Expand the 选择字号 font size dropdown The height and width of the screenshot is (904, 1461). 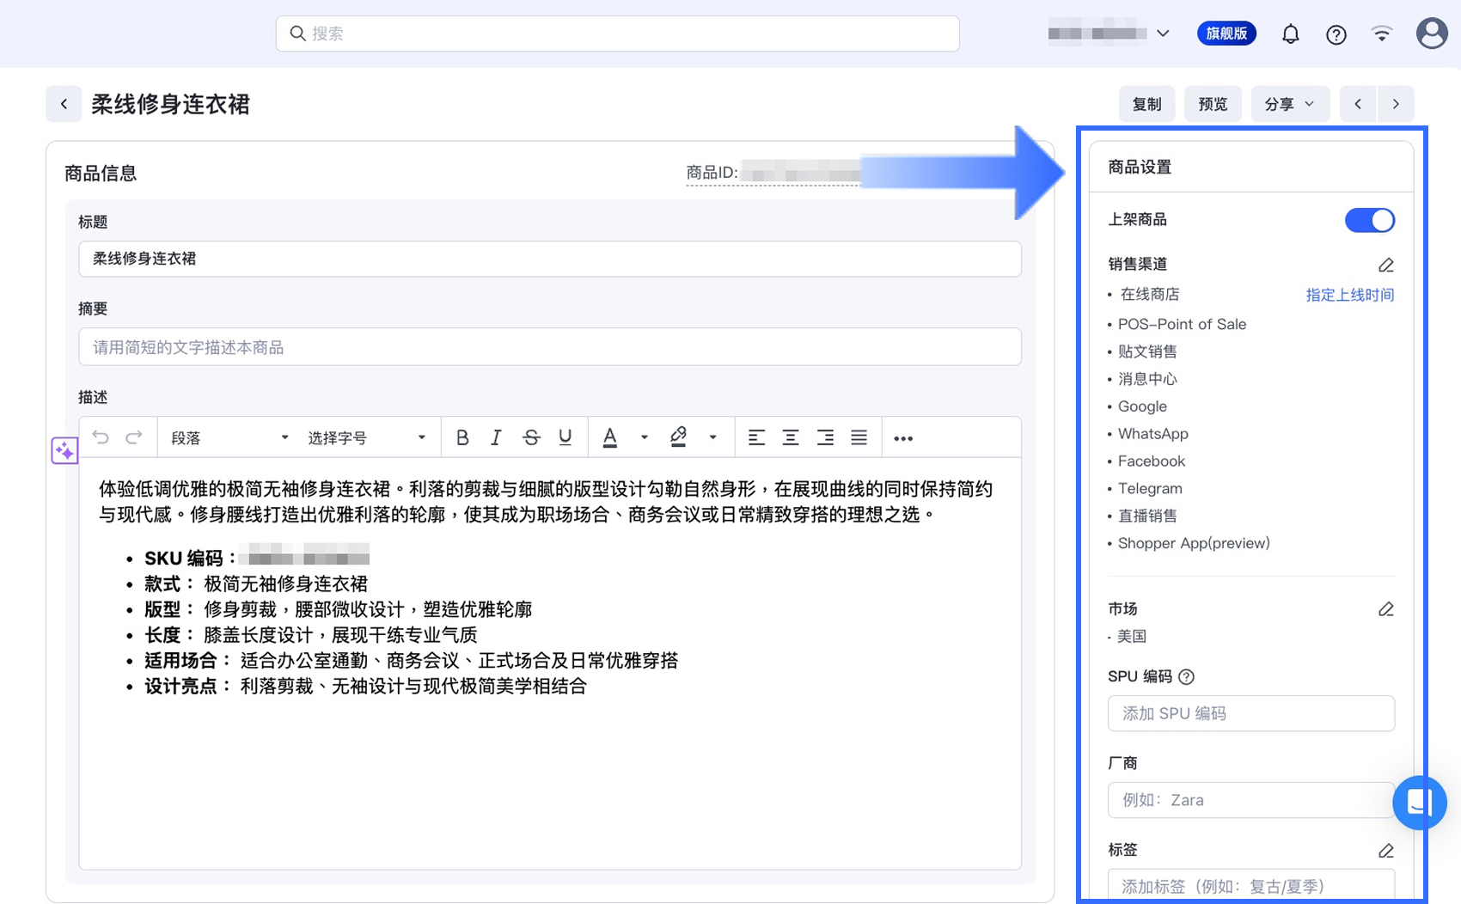click(x=367, y=438)
